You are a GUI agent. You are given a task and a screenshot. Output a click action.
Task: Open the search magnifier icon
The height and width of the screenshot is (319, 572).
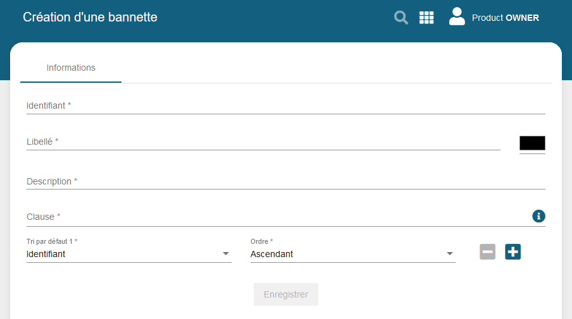(x=401, y=18)
